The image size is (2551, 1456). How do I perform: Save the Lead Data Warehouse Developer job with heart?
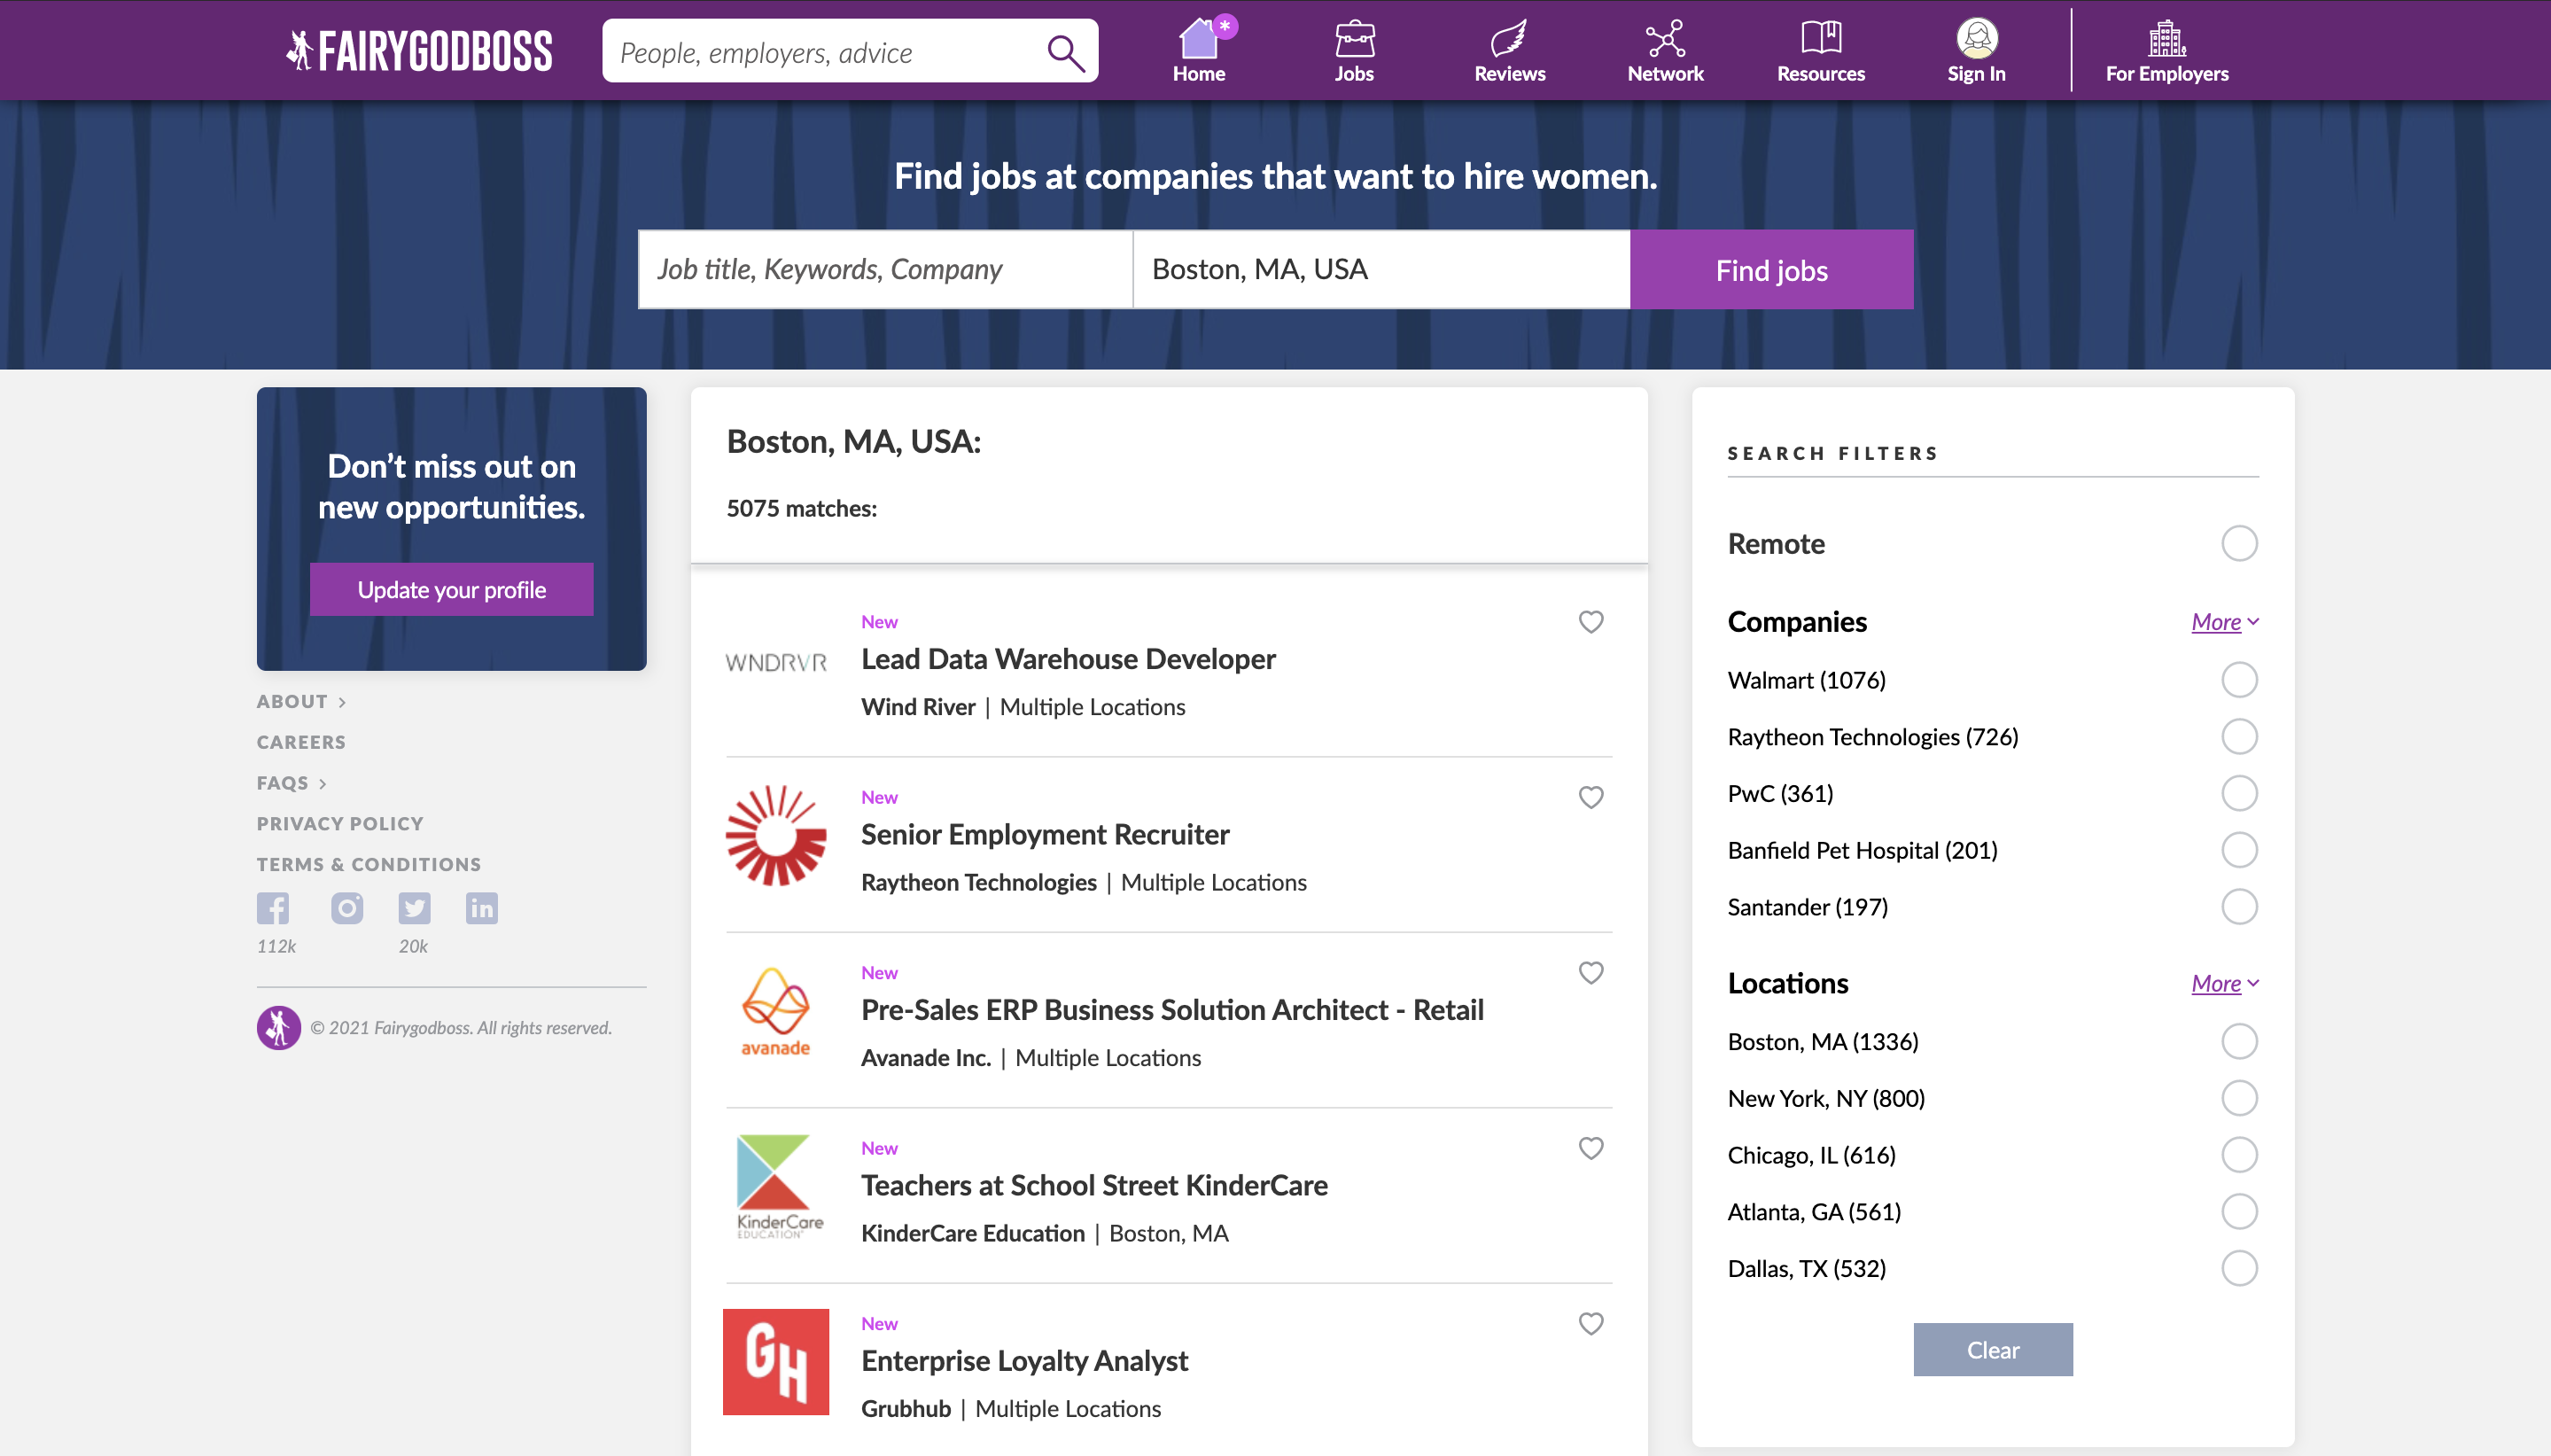1590,622
